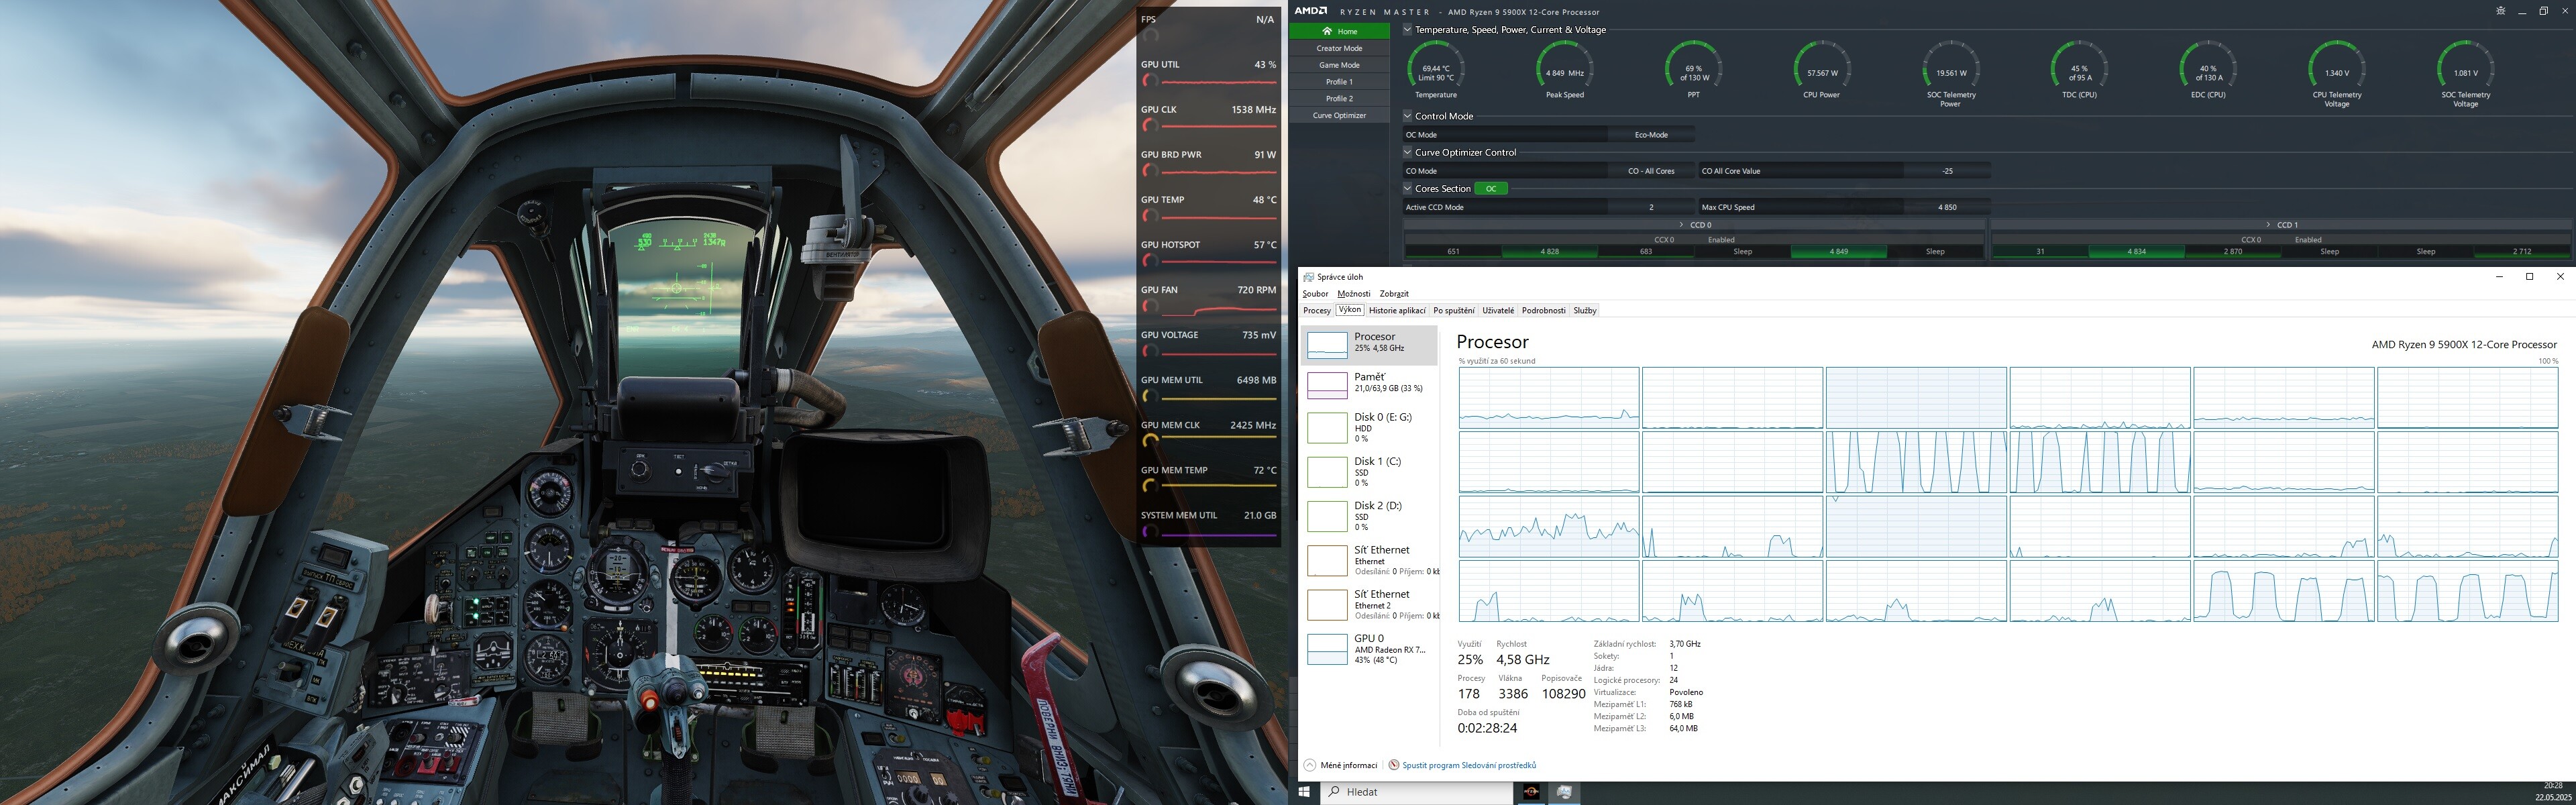Viewport: 2576px width, 805px height.
Task: Click the Task Manager taskbar icon
Action: coord(1564,792)
